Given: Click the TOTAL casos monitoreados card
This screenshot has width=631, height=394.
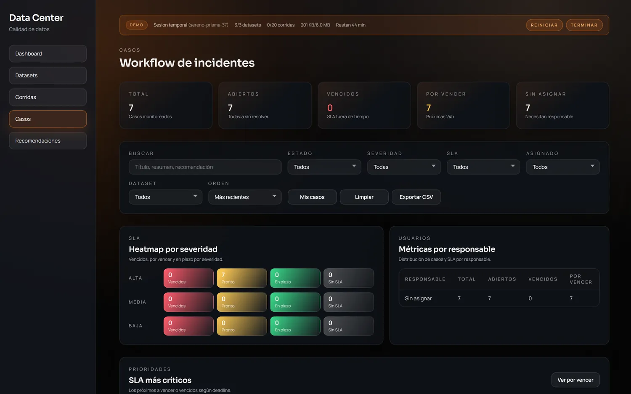Looking at the screenshot, I should click(166, 105).
